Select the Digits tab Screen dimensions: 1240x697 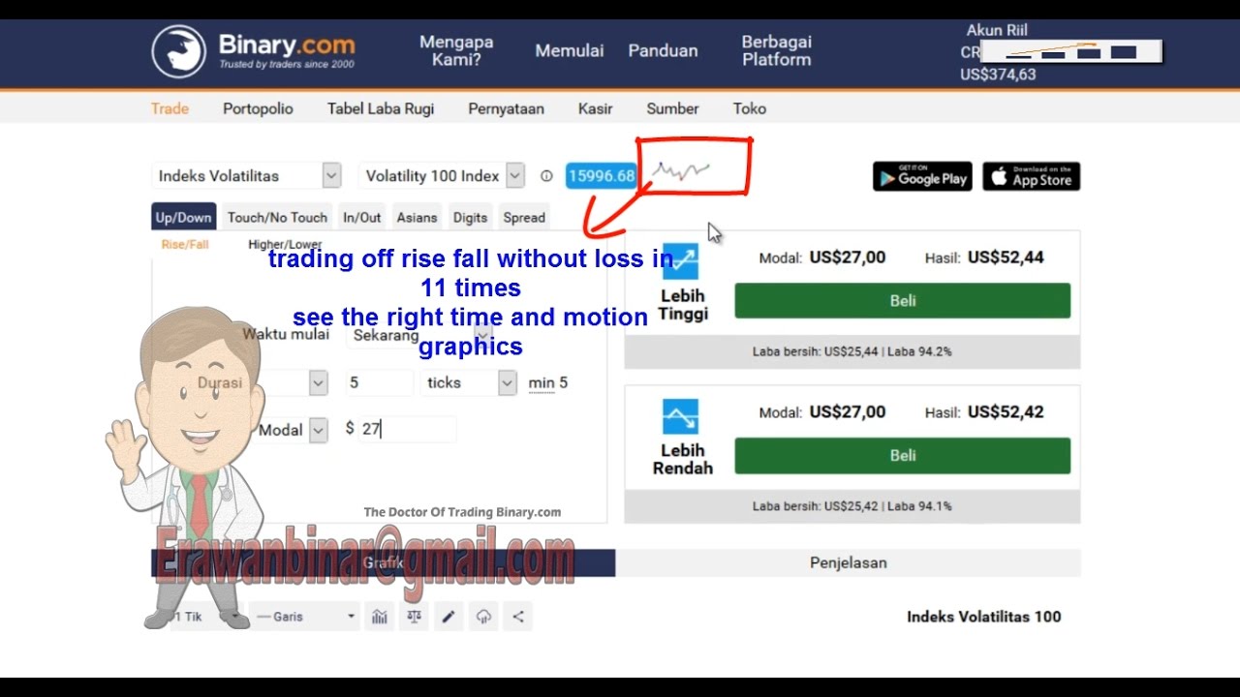point(470,218)
